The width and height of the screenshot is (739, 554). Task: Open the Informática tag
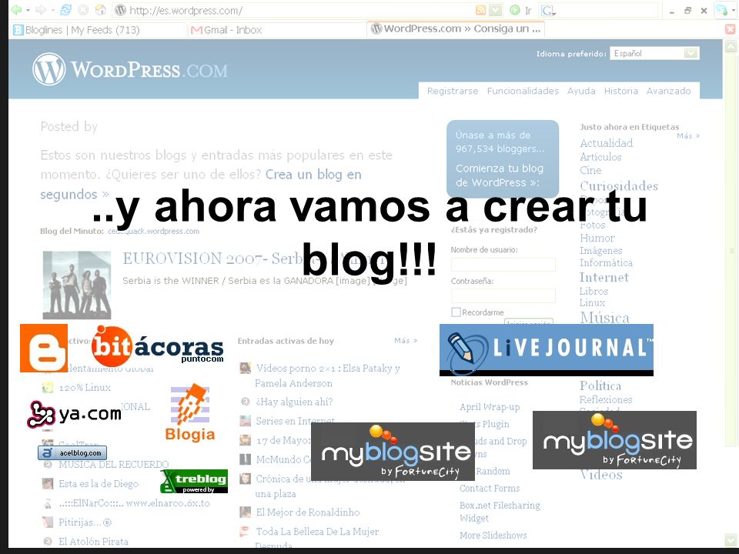606,262
